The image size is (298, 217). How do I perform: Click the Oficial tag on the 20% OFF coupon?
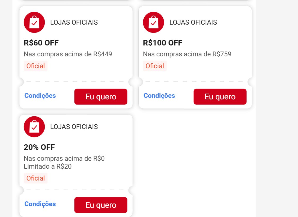(35, 178)
